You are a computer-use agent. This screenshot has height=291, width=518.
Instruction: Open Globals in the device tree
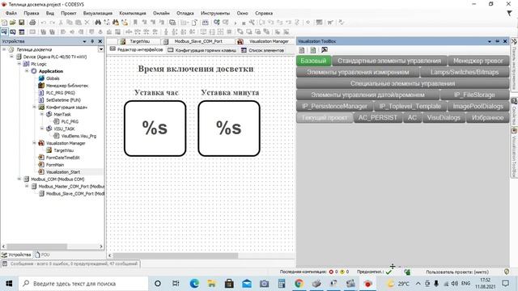coord(53,78)
